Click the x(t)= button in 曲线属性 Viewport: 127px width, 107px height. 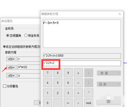11,59
